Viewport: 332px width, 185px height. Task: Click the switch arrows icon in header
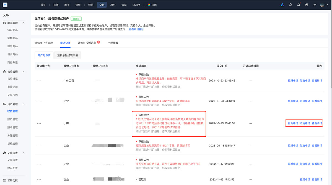point(315,5)
